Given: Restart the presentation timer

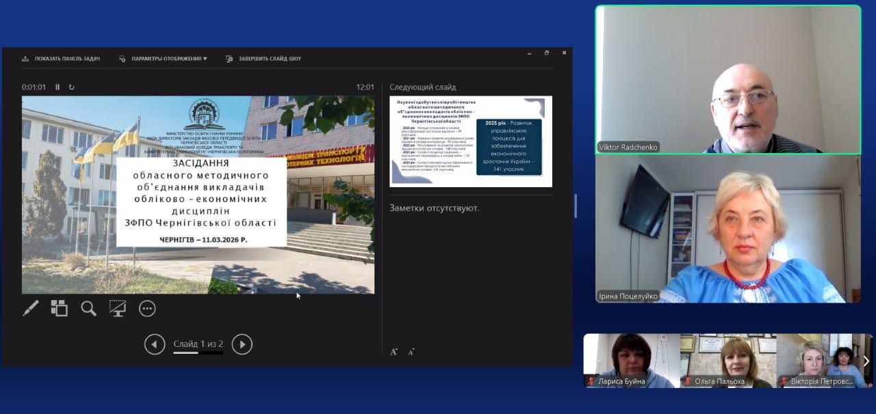Looking at the screenshot, I should (x=72, y=87).
